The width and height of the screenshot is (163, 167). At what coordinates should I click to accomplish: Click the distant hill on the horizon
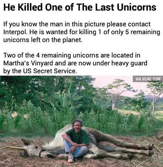(x=150, y=96)
